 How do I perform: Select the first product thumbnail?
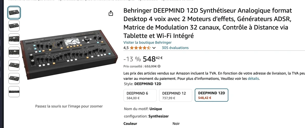[x=14, y=13]
